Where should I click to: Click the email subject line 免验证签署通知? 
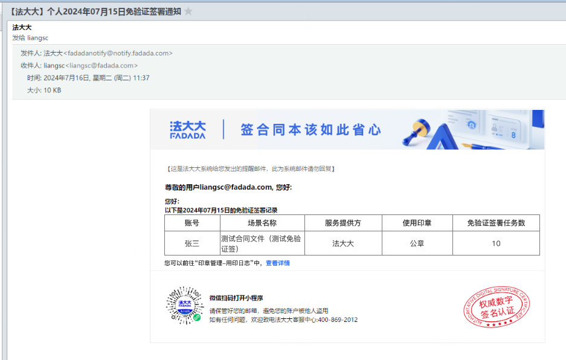(x=95, y=11)
